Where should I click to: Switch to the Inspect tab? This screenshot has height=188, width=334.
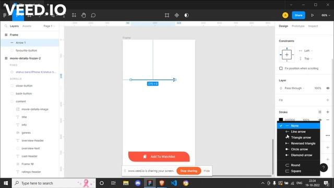313,26
